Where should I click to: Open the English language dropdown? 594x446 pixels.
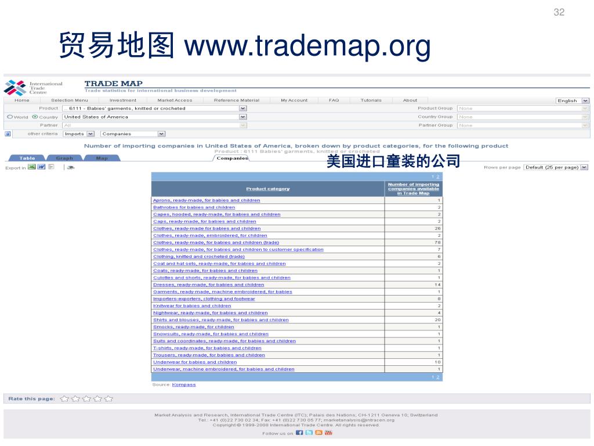click(573, 100)
